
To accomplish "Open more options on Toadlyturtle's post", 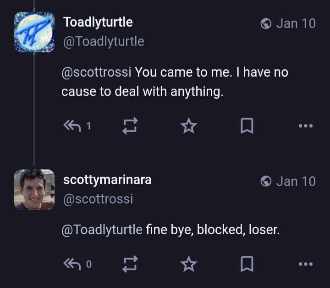I will point(305,125).
